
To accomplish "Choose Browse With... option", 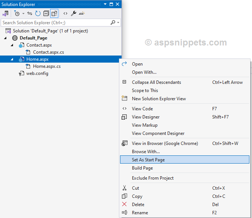I will coord(185,151).
